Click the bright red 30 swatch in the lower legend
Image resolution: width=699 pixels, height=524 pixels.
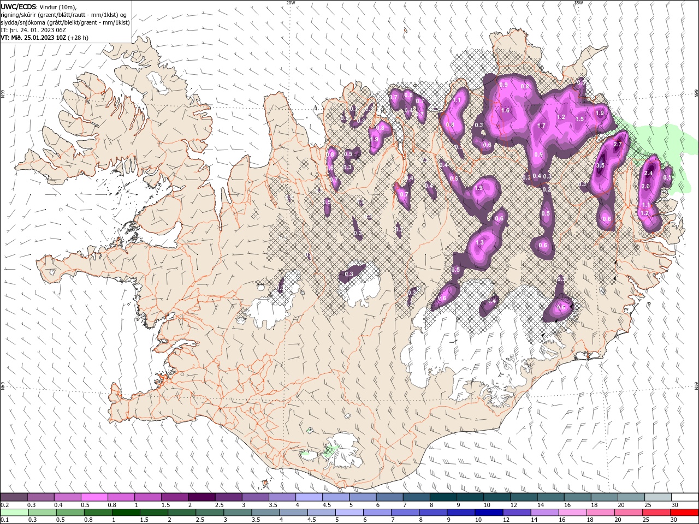pyautogui.click(x=684, y=513)
